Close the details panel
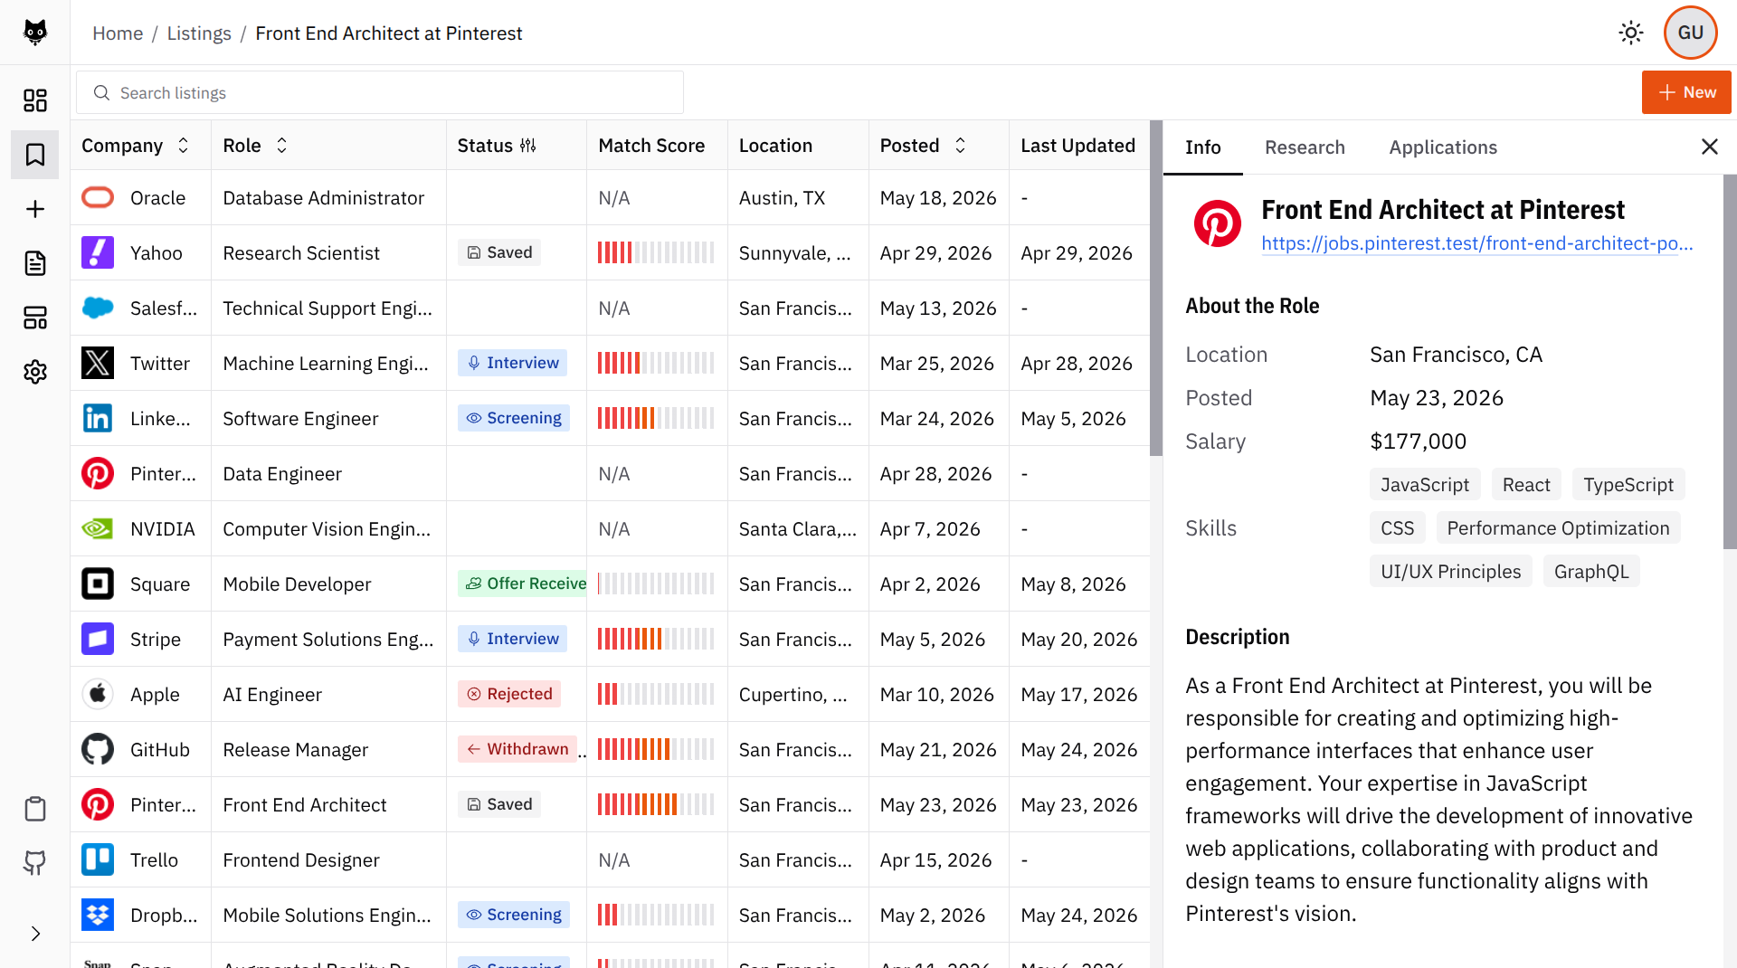The image size is (1737, 968). [1709, 147]
